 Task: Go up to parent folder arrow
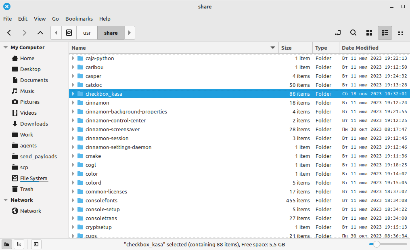[40, 33]
